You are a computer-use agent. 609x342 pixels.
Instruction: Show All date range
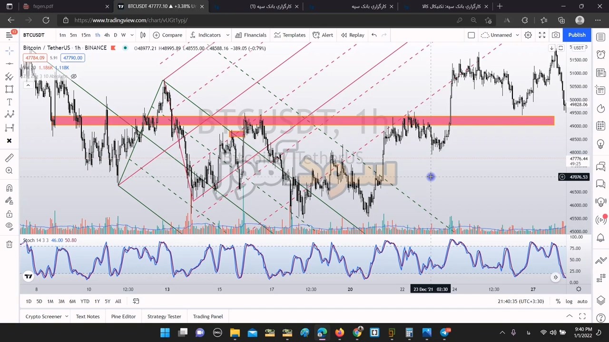pos(118,301)
